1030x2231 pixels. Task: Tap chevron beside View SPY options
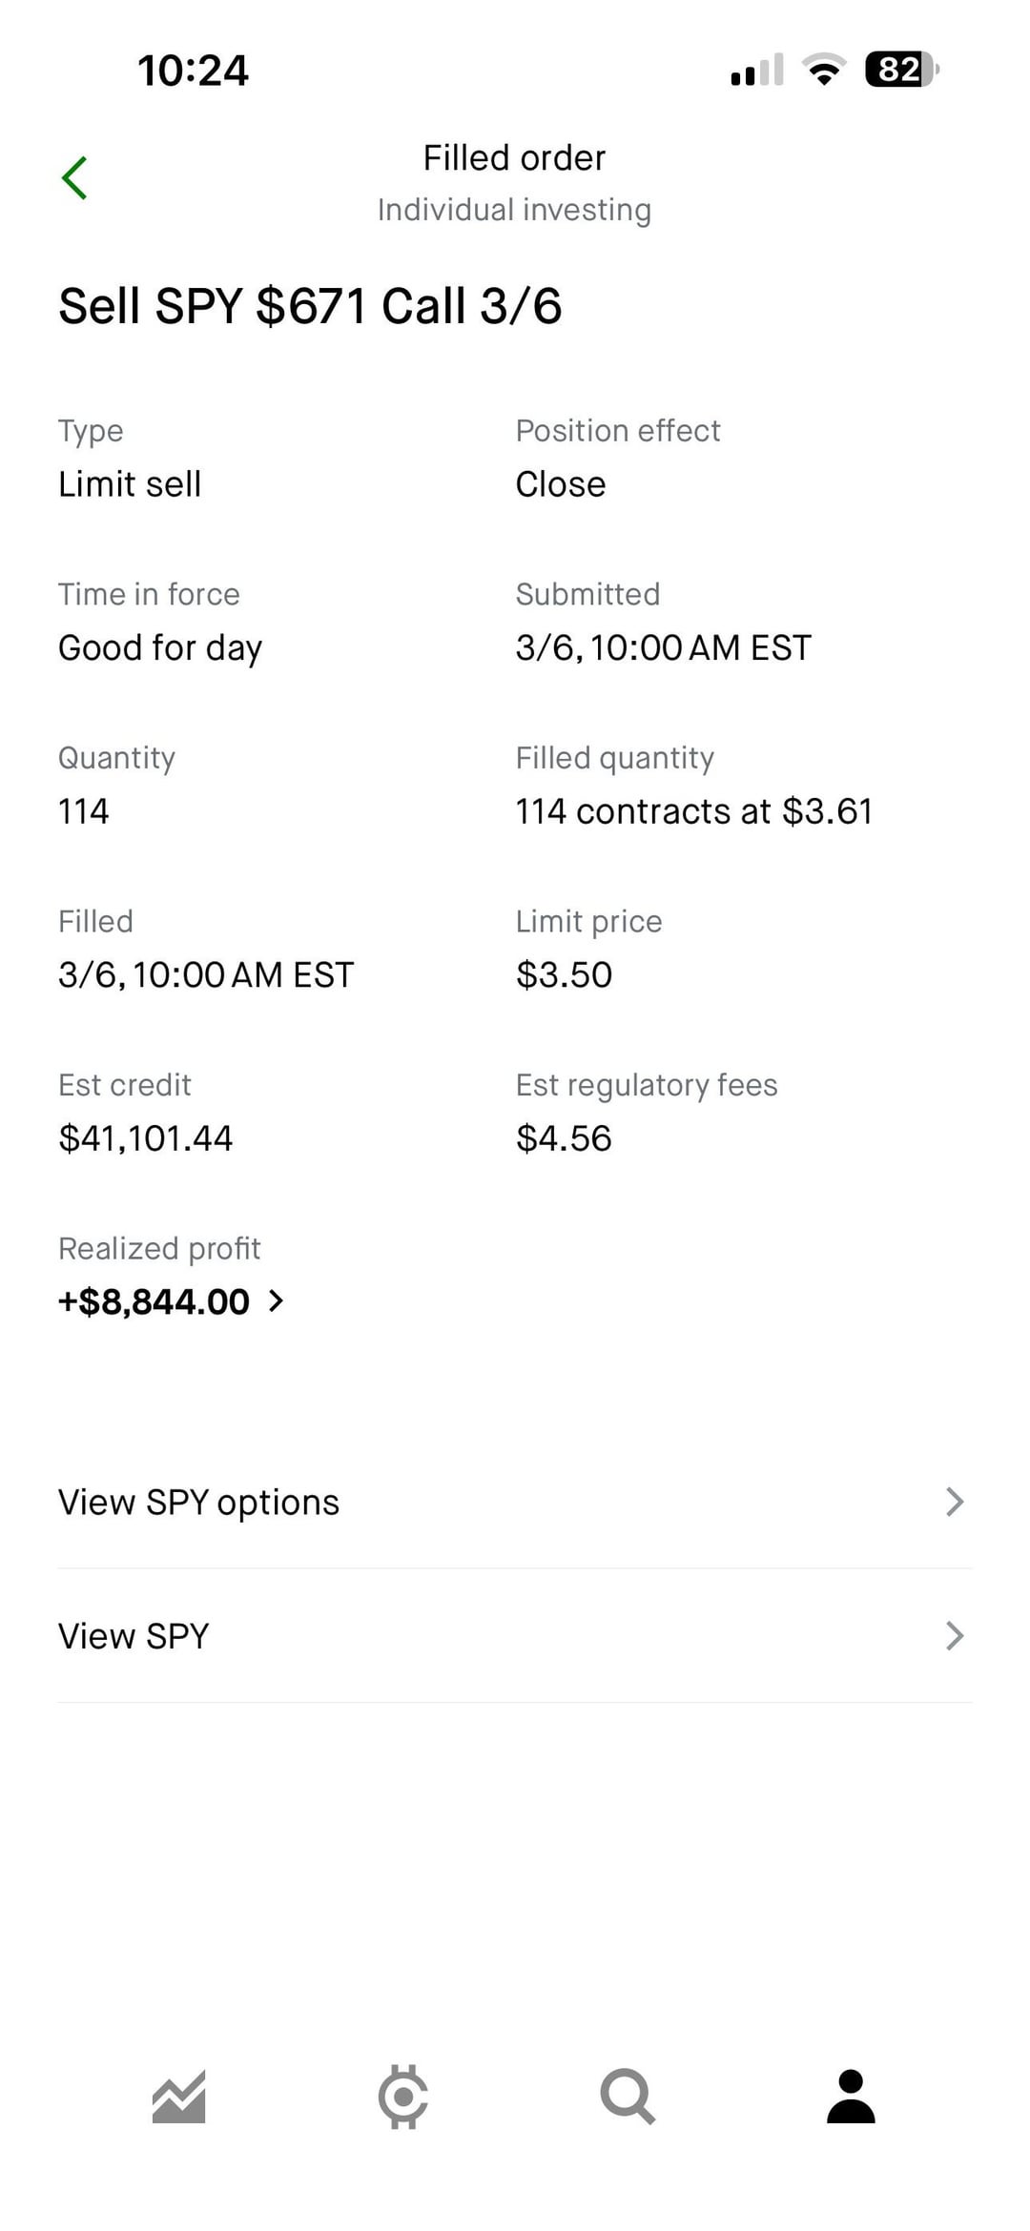coord(955,1503)
